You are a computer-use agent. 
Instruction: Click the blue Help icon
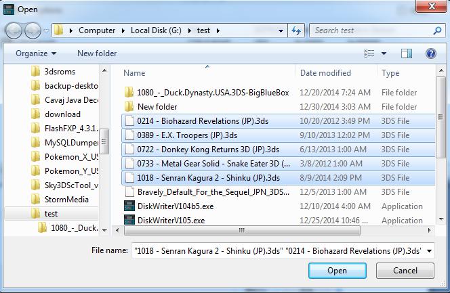431,53
